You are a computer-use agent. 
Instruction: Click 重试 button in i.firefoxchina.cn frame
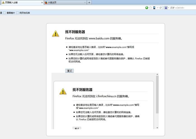click(77, 128)
